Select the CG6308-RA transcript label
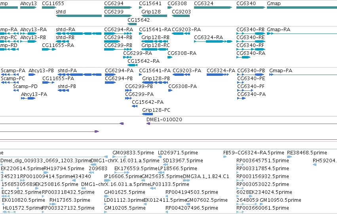 point(182,53)
